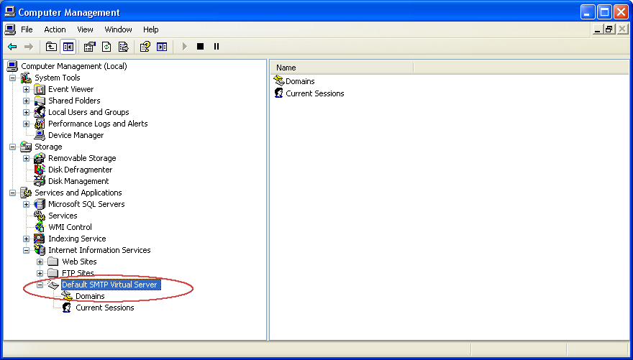Click the Back arrow toolbar button
633x360 pixels.
pyautogui.click(x=12, y=47)
